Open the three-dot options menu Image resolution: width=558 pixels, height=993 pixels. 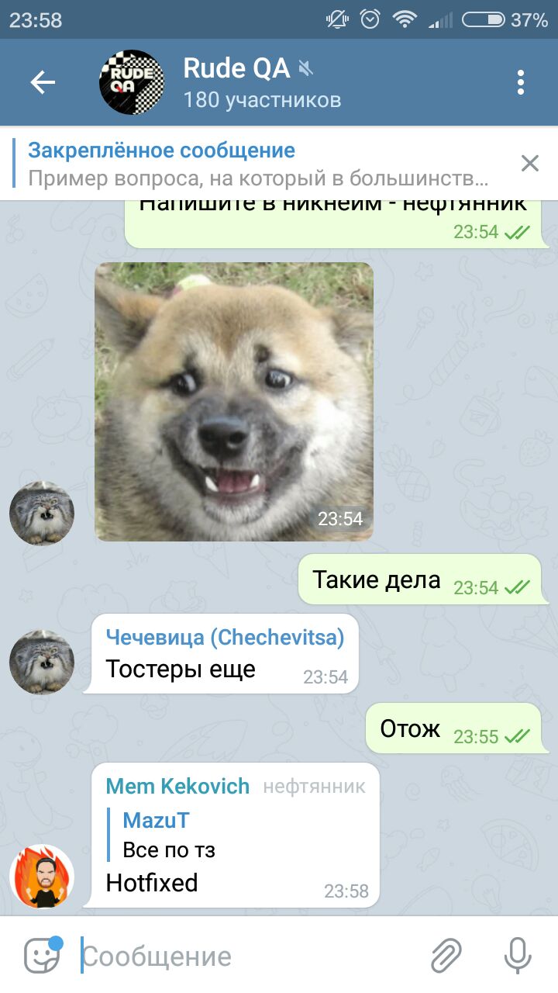[x=521, y=82]
